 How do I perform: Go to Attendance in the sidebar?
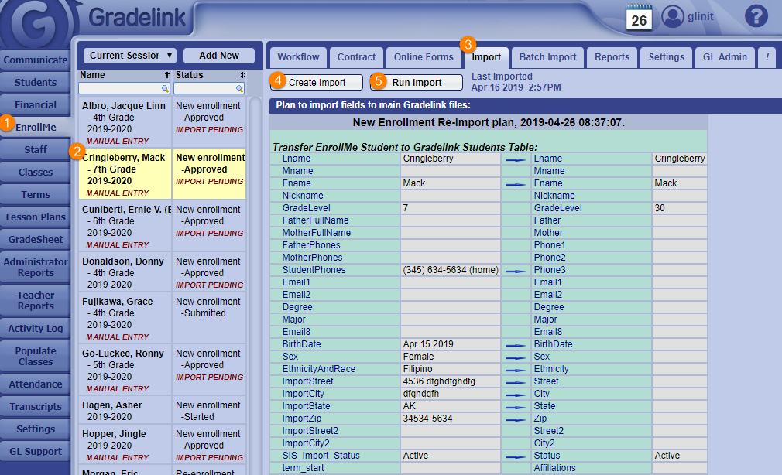coord(36,384)
